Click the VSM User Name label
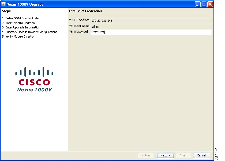Screen dimensions: 225x161 tap(79, 26)
